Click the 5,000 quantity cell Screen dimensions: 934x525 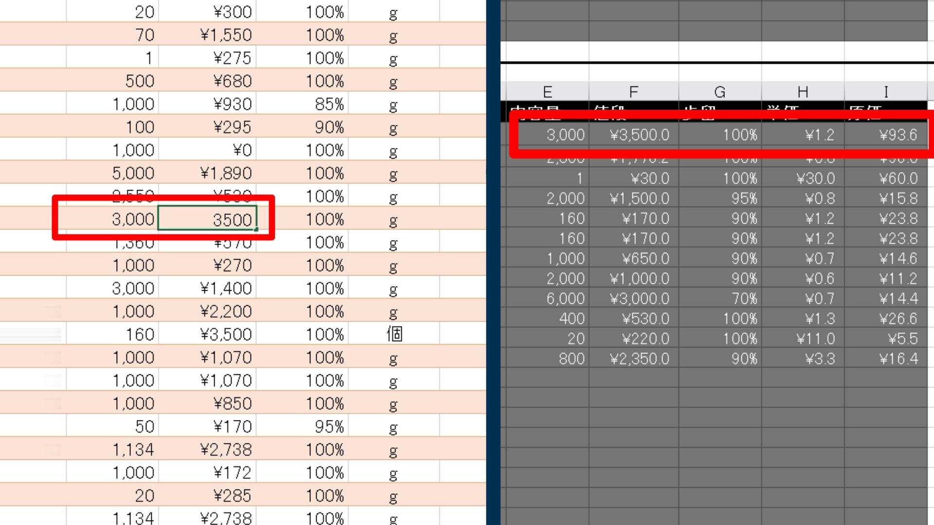pyautogui.click(x=113, y=173)
